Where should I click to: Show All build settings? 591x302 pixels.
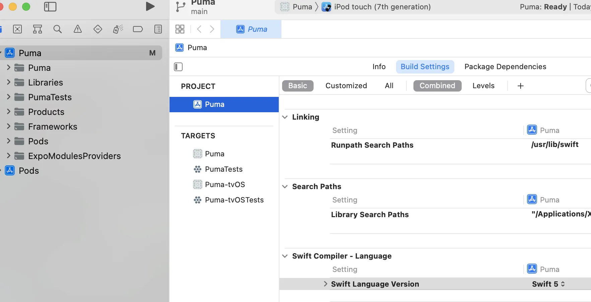(389, 86)
